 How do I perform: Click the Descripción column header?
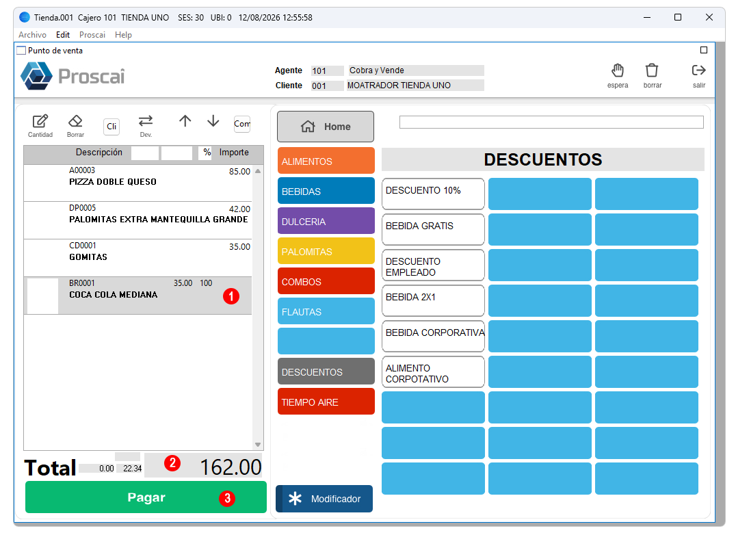(99, 152)
